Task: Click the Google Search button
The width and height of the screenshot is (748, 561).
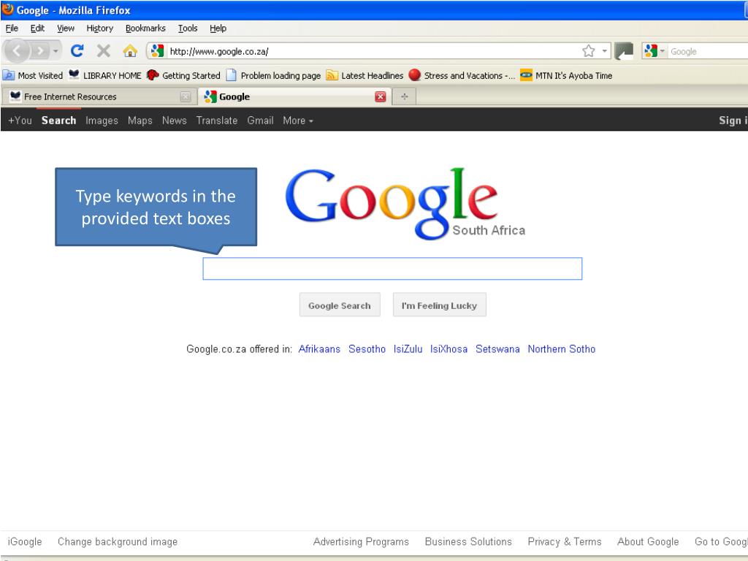Action: [340, 305]
